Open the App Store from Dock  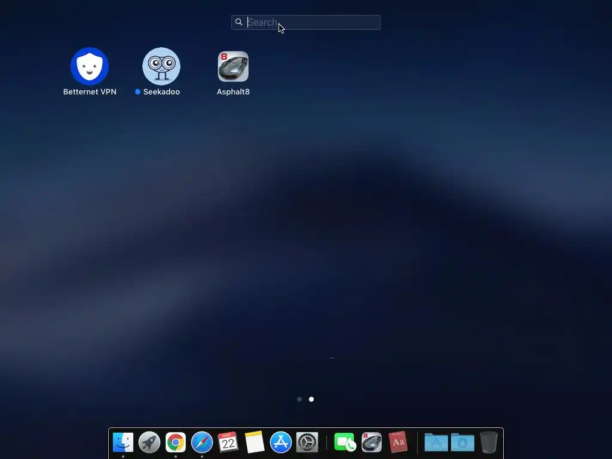(281, 442)
